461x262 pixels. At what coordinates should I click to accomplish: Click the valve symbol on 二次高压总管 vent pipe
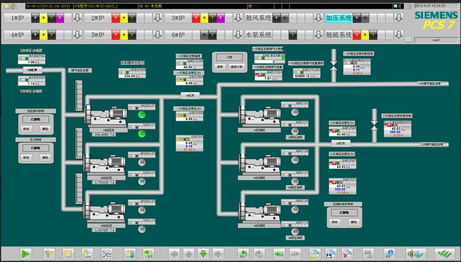[374, 125]
